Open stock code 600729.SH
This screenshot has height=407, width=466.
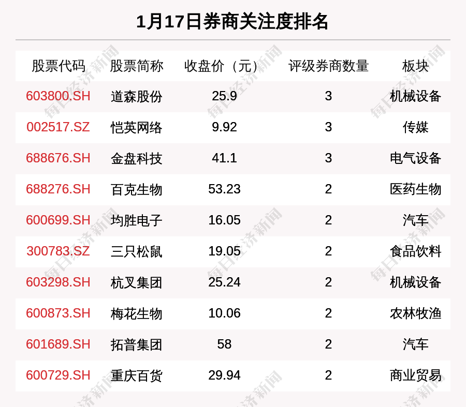pos(58,375)
